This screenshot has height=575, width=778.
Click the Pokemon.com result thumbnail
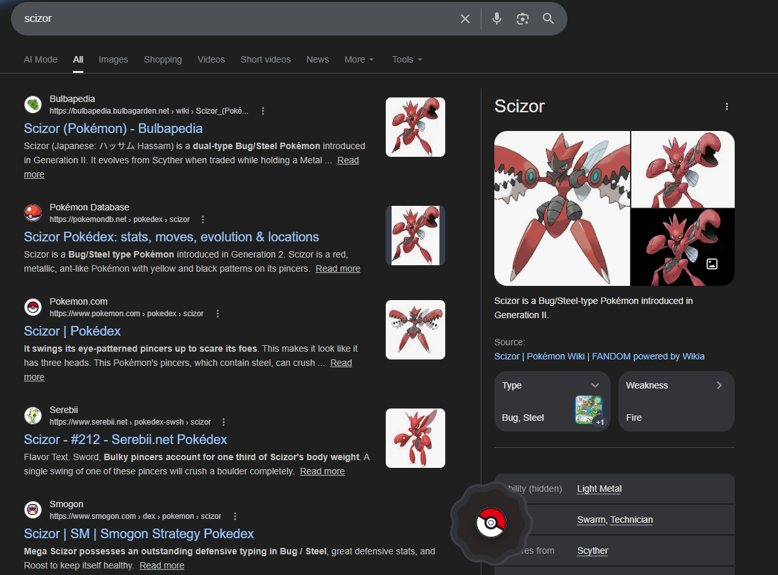[415, 330]
